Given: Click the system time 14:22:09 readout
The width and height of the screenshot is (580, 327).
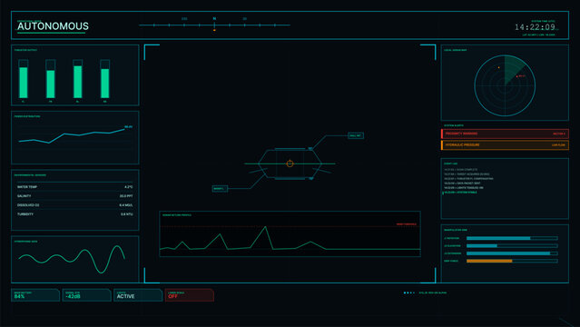Looking at the screenshot, I should (x=536, y=27).
